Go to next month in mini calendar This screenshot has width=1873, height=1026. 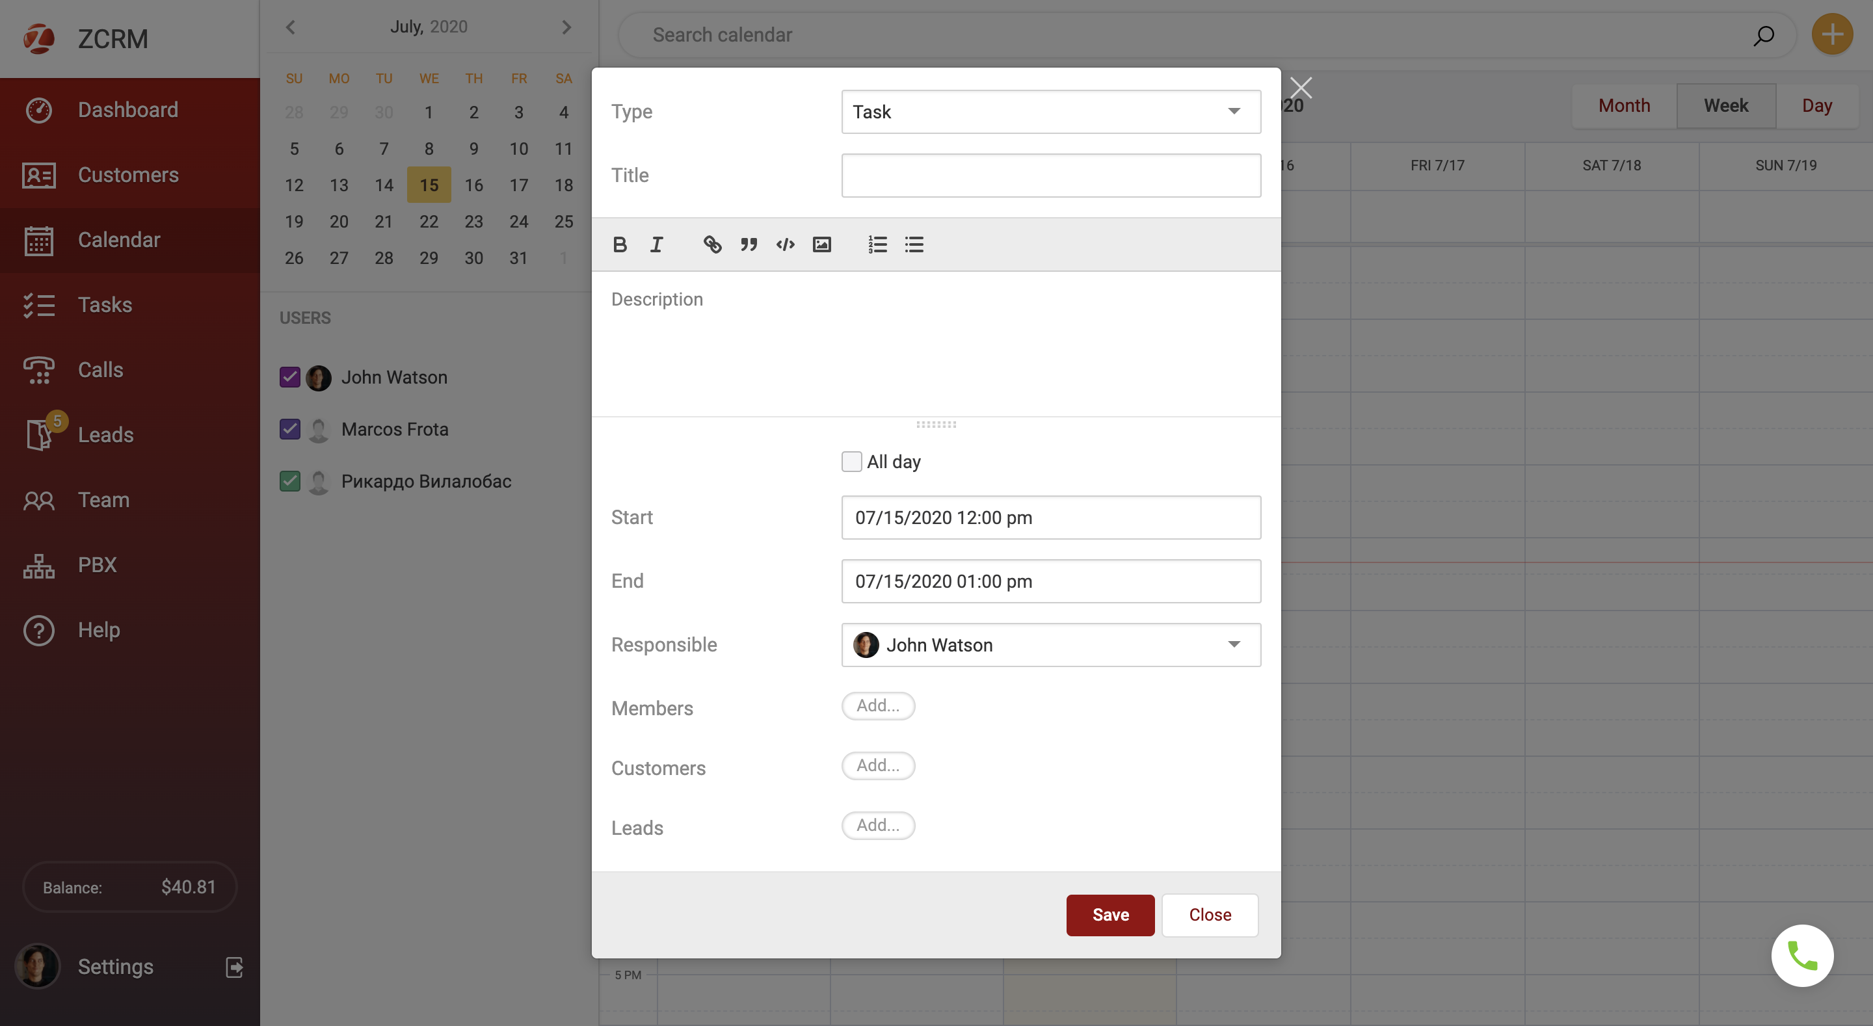[566, 27]
